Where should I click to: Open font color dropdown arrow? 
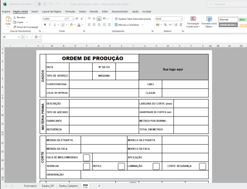[x=82, y=25]
